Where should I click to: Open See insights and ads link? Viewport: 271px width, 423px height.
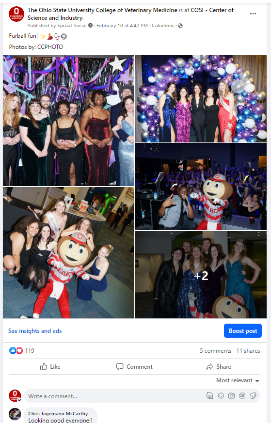35,331
